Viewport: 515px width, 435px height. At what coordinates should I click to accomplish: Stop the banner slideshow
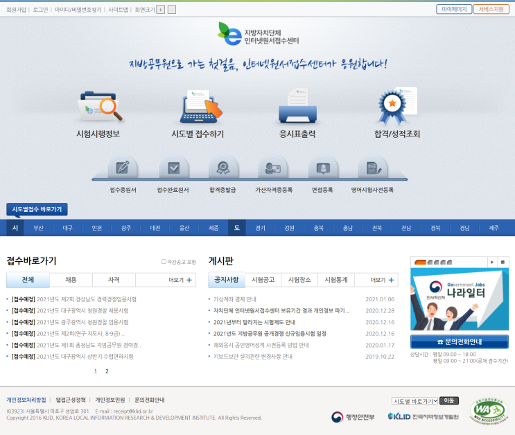tap(503, 262)
